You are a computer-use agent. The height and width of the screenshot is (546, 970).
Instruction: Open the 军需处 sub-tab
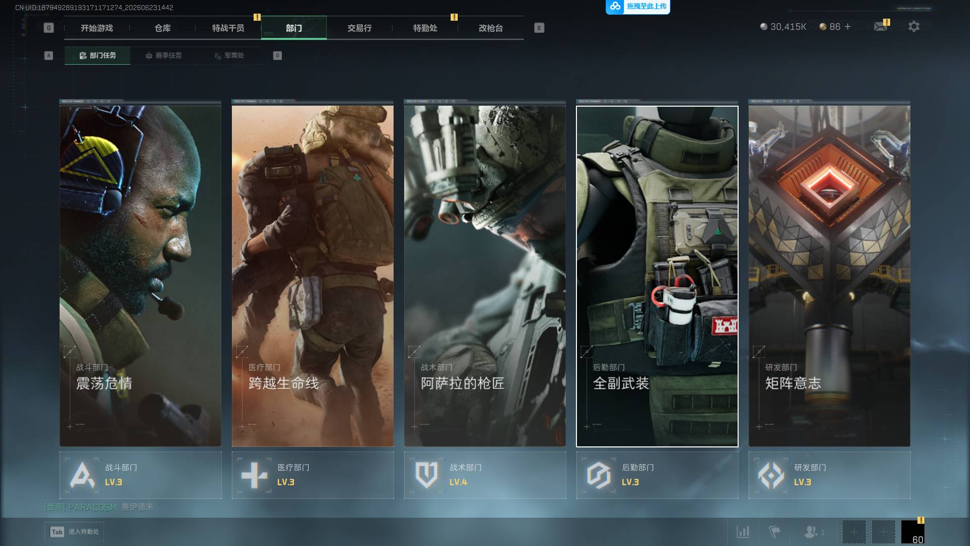(229, 56)
